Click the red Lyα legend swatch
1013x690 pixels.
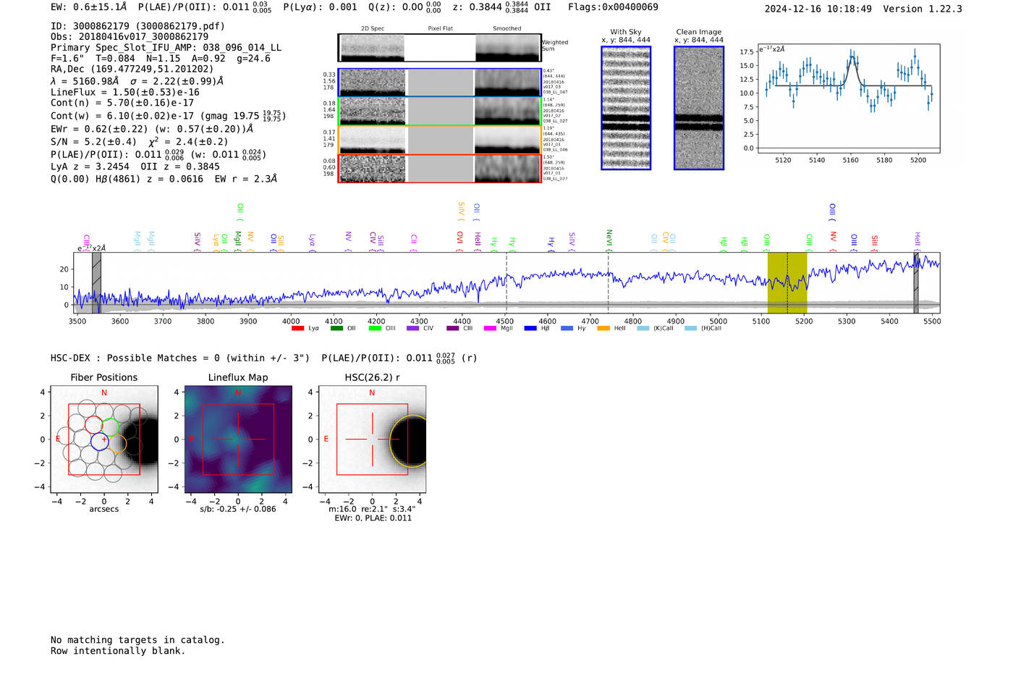click(x=297, y=329)
